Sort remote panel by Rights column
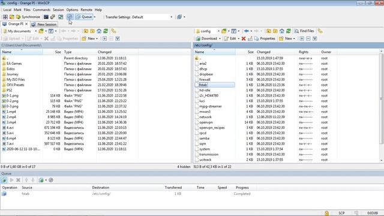The image size is (384, 216). click(x=304, y=52)
